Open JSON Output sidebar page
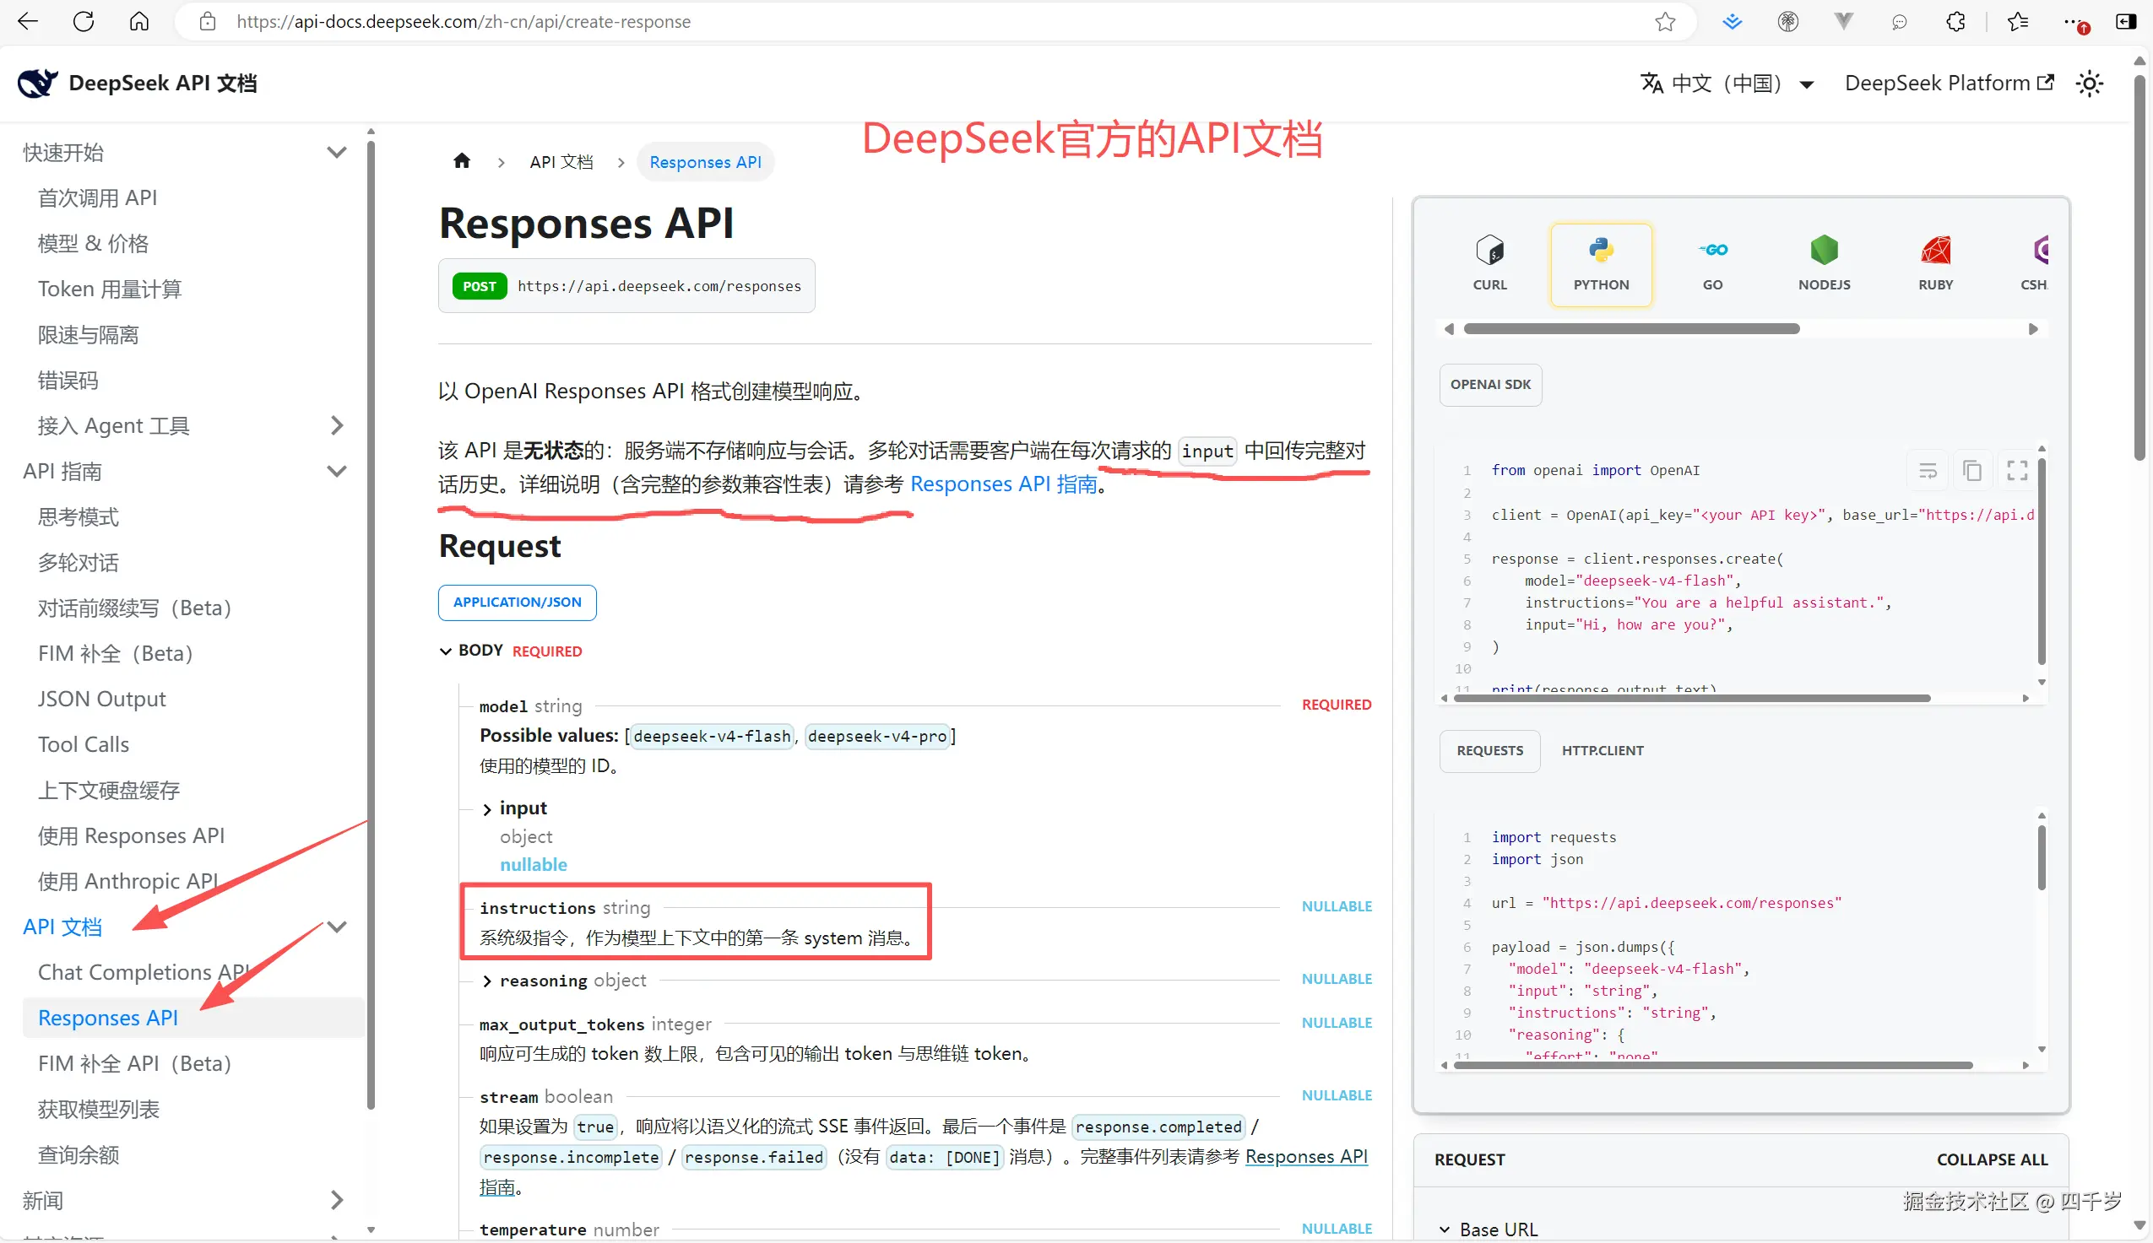Viewport: 2153px width, 1243px height. coord(101,699)
